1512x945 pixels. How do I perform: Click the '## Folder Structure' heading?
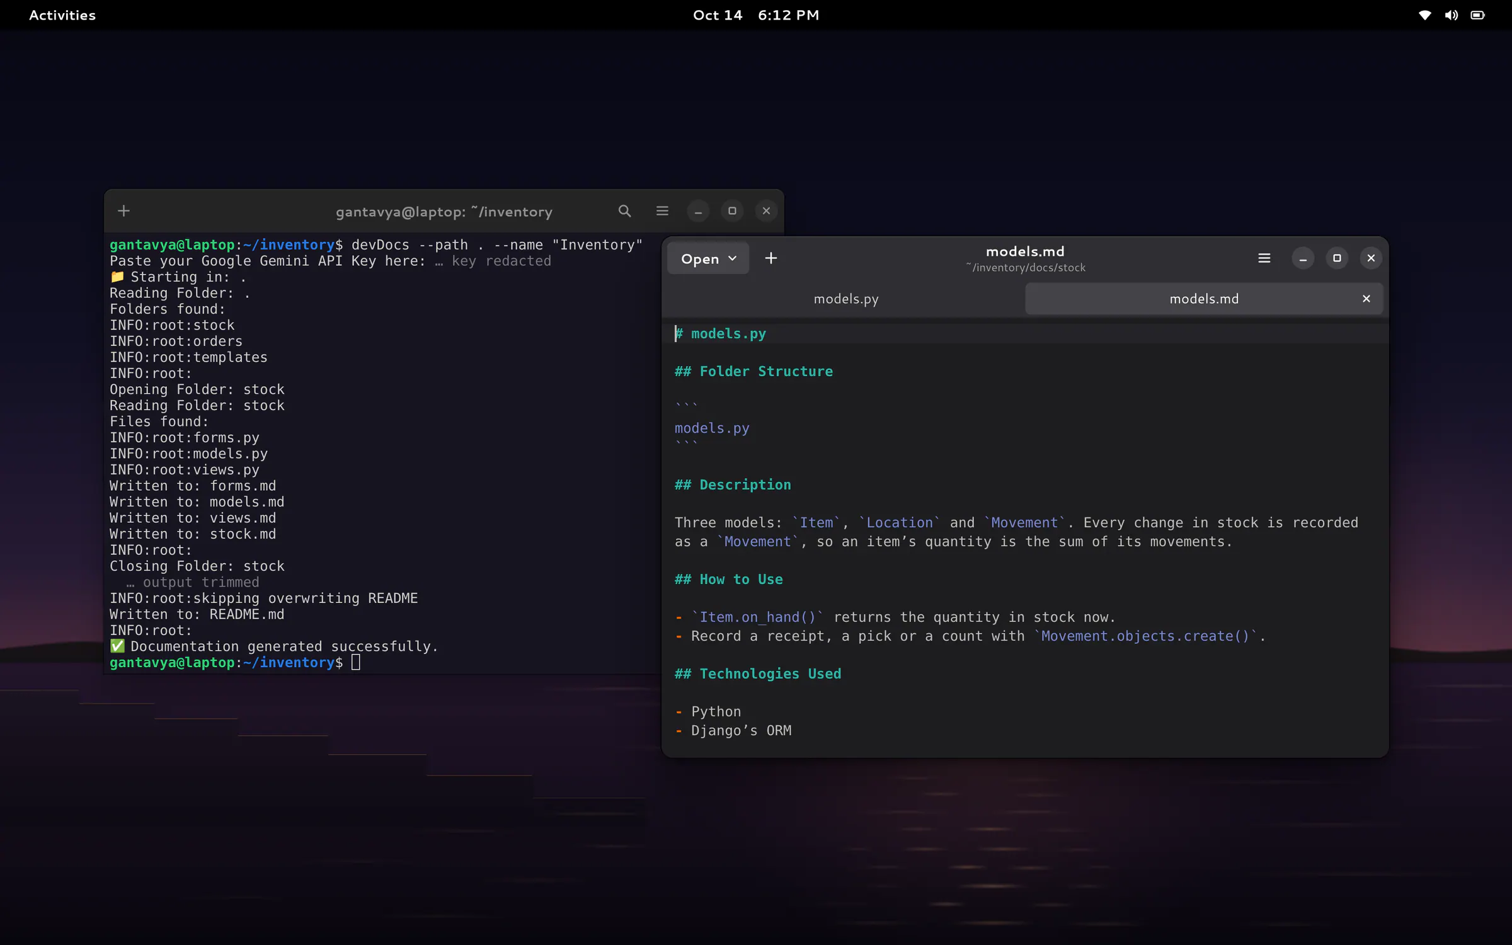754,372
